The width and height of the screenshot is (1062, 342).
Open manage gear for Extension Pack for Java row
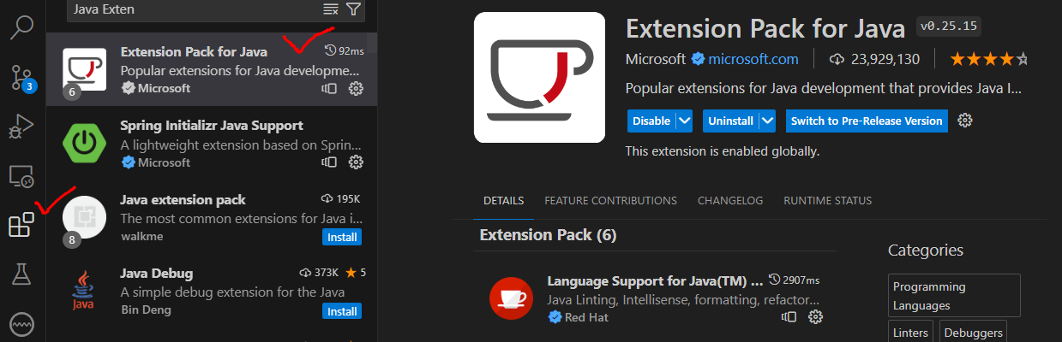[357, 88]
